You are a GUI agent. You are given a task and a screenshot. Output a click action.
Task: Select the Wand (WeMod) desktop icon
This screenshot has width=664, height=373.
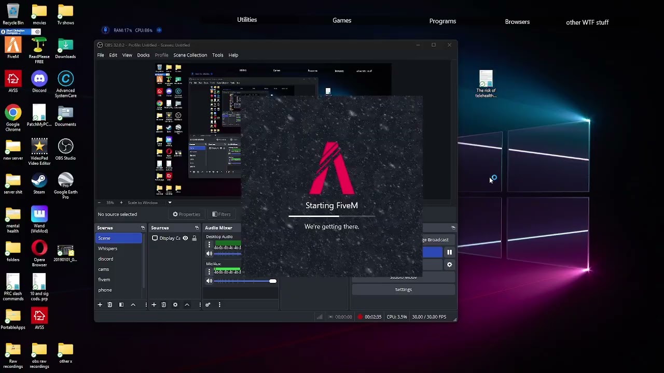point(39,220)
